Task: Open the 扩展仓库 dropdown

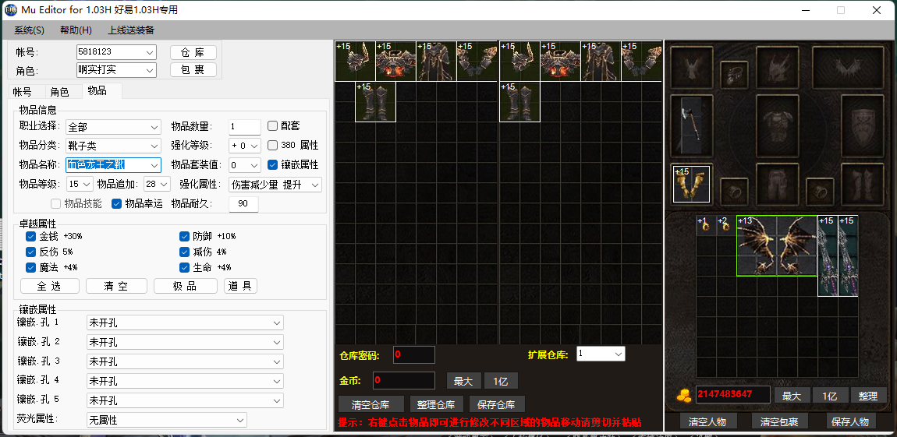Action: pos(601,354)
